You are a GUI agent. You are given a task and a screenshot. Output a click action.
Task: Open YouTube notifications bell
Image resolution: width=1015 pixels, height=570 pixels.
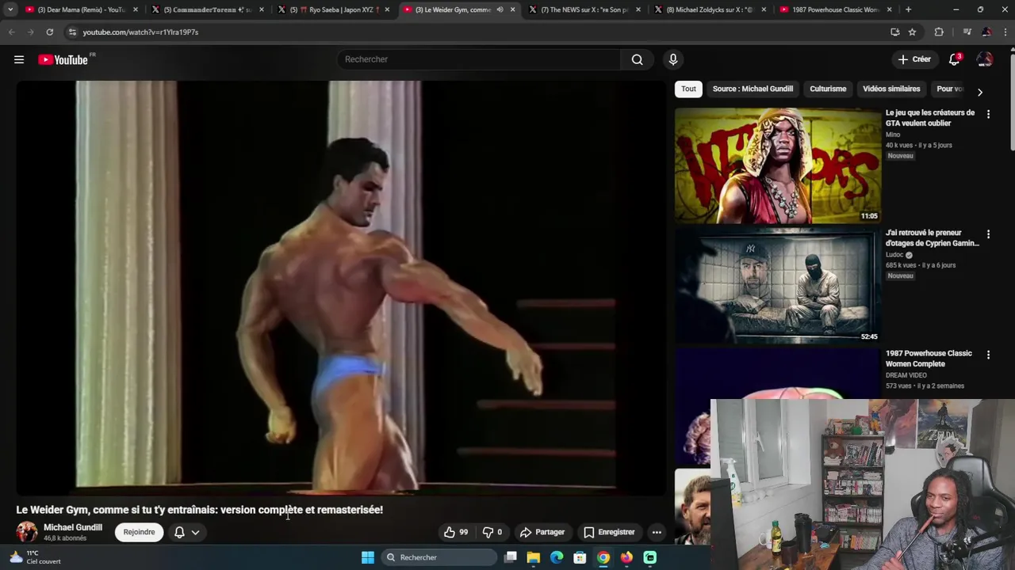955,59
